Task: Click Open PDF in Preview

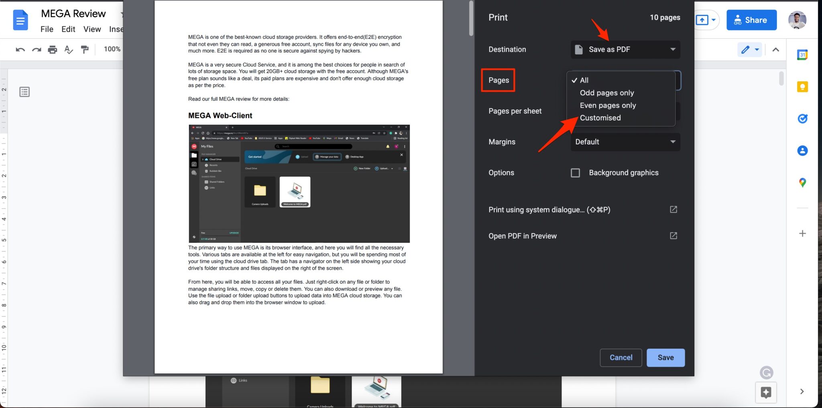Action: point(523,236)
